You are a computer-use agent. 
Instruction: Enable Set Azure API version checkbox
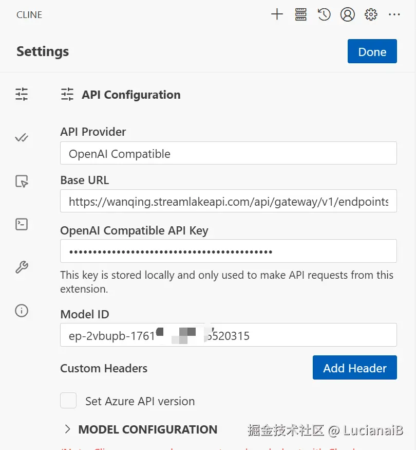click(68, 401)
